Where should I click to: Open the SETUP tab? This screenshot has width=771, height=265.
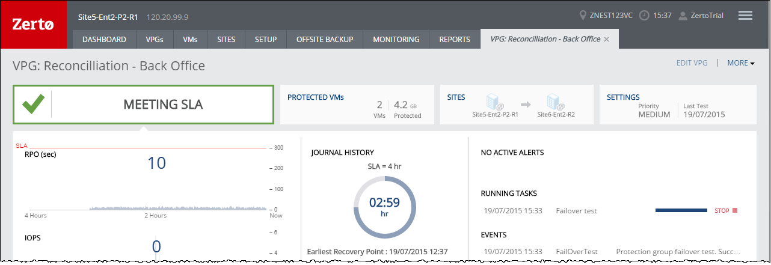click(x=266, y=39)
